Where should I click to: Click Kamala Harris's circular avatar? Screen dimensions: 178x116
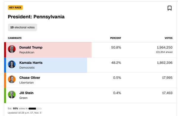point(12,64)
